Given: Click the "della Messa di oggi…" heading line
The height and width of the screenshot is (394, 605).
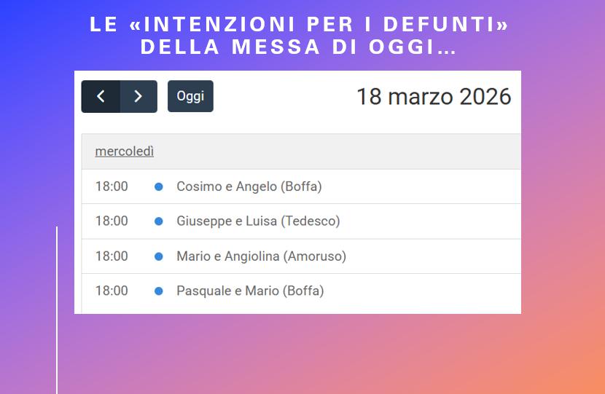Looking at the screenshot, I should click(298, 47).
